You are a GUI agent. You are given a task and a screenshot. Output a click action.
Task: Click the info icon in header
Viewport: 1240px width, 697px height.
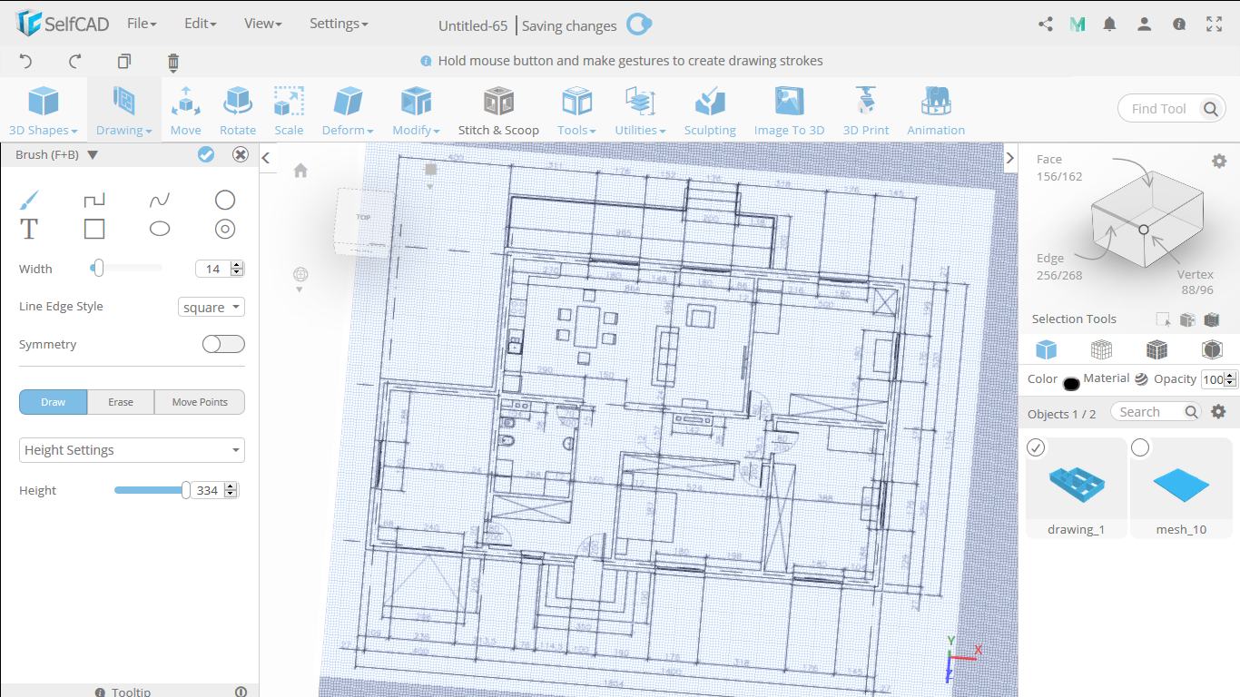[1179, 25]
